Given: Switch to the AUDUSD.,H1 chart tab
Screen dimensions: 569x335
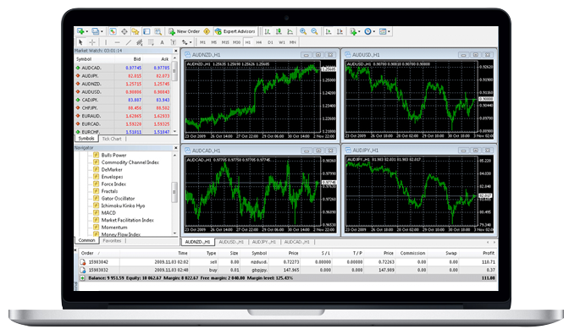Looking at the screenshot, I should tap(231, 242).
